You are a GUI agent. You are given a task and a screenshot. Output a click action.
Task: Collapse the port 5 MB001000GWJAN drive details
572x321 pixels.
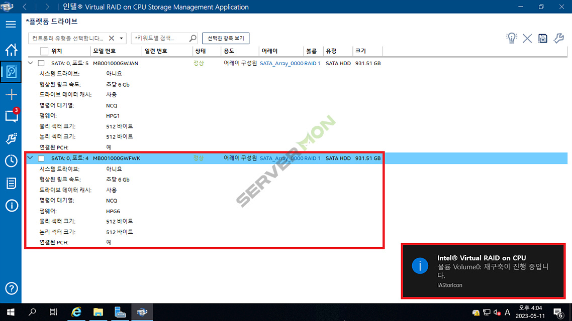coord(31,63)
